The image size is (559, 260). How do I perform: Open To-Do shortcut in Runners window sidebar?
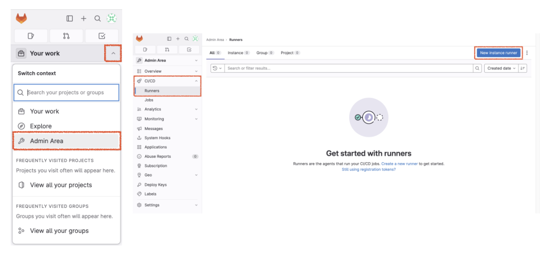(189, 50)
